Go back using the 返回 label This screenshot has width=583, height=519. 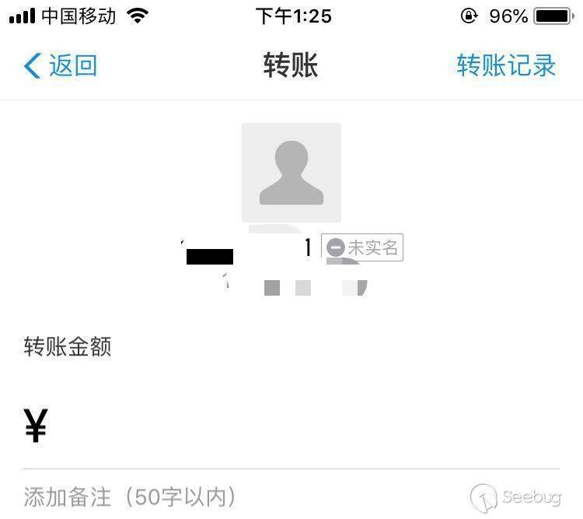click(x=73, y=65)
